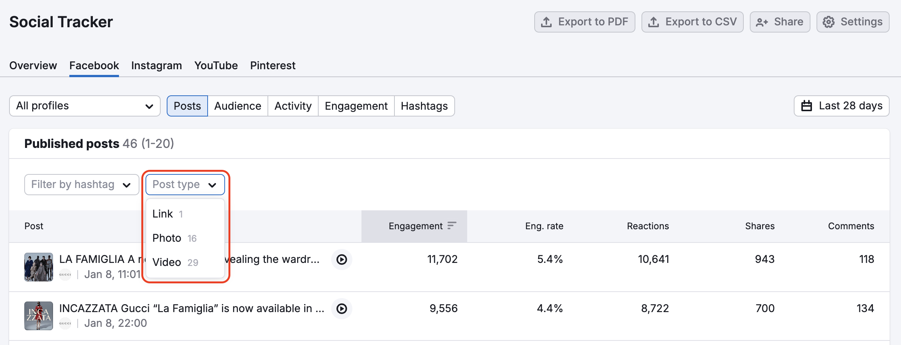
Task: Expand the Filter by hashtag dropdown
Action: [81, 184]
